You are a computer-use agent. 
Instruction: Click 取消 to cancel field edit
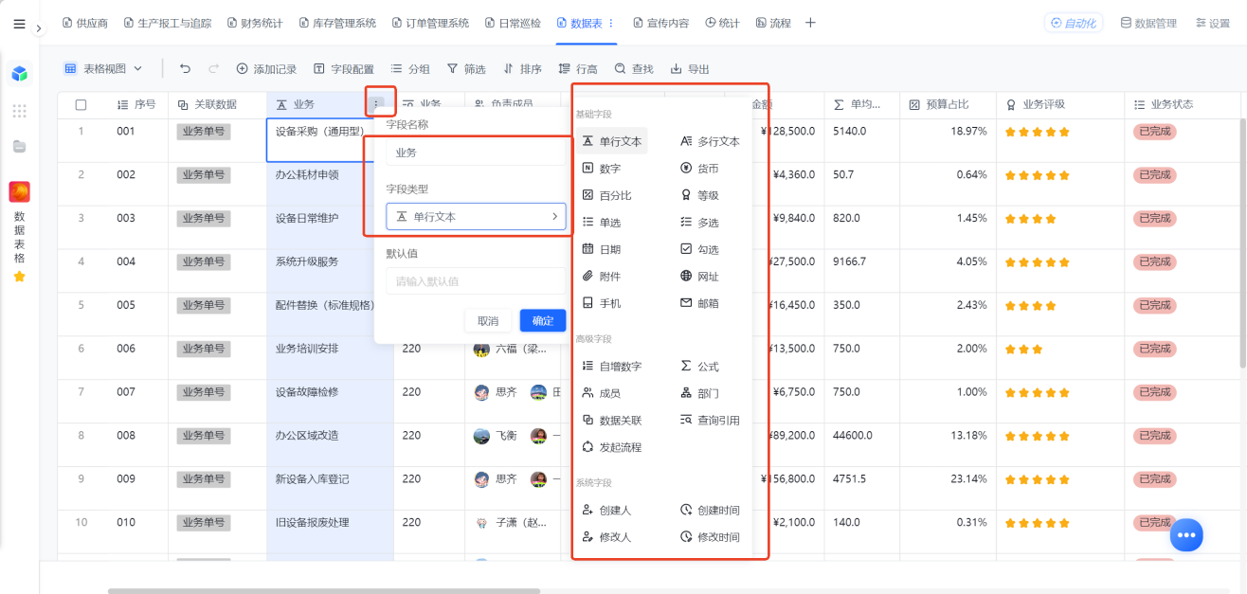[488, 320]
